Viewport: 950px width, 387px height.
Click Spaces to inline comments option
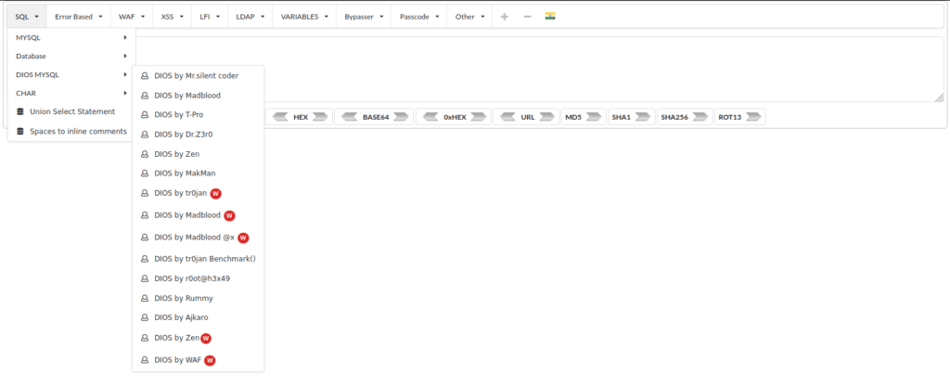point(77,131)
